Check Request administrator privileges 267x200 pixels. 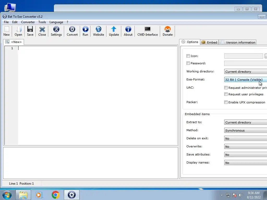coord(226,87)
